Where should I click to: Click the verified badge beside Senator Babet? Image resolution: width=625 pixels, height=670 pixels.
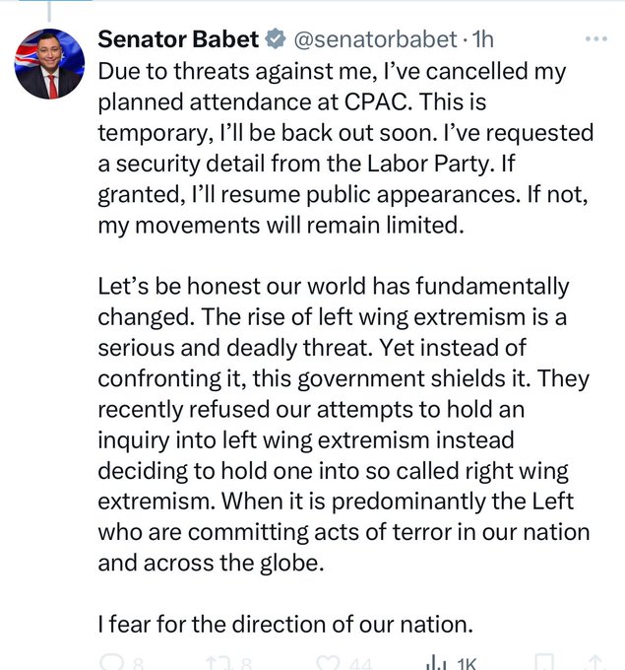276,38
